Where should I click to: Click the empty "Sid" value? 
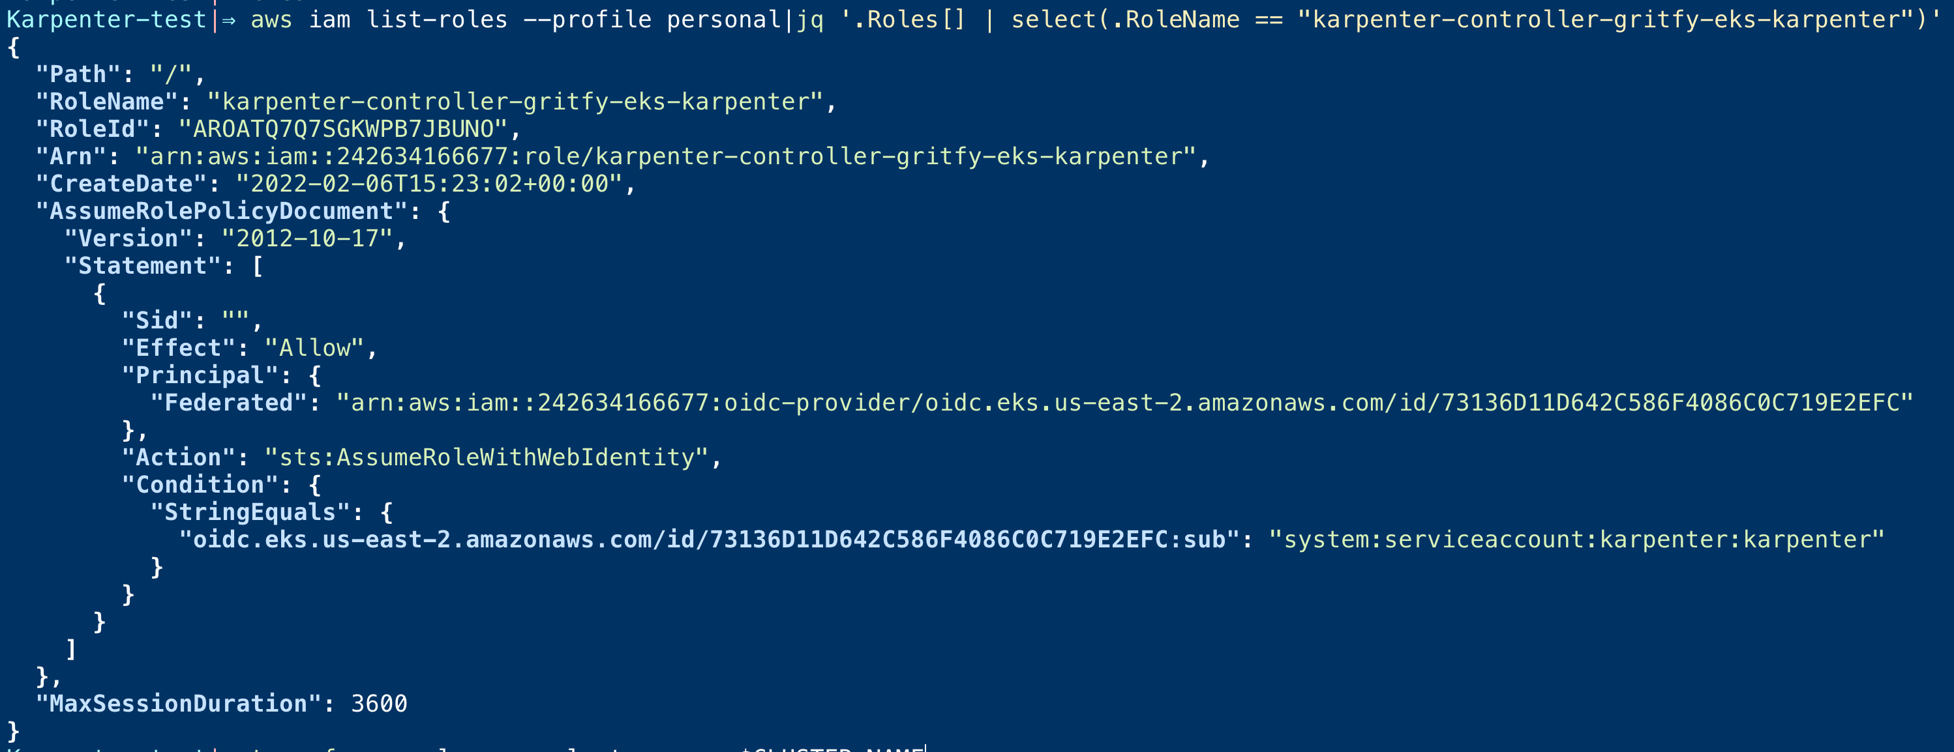[236, 321]
